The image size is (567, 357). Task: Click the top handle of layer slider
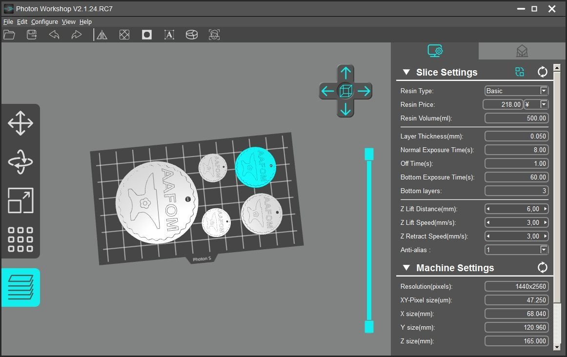click(369, 154)
